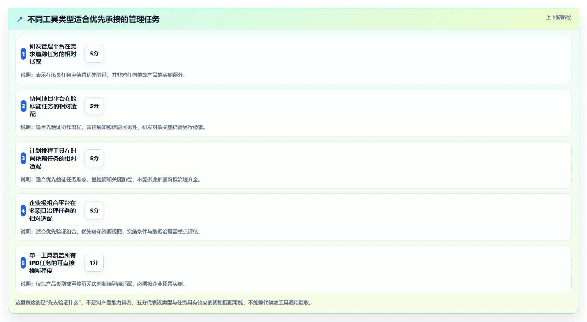Click the footer text starting 这里表达的是"先去验证什么"
Screen dimensions: 587x322
point(164,303)
